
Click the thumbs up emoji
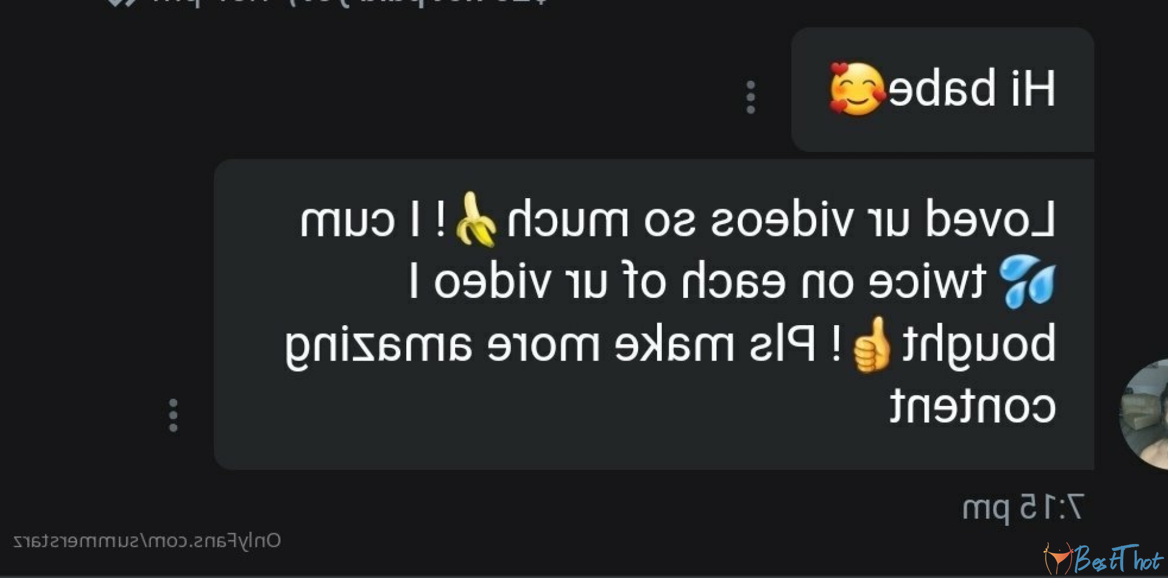871,344
